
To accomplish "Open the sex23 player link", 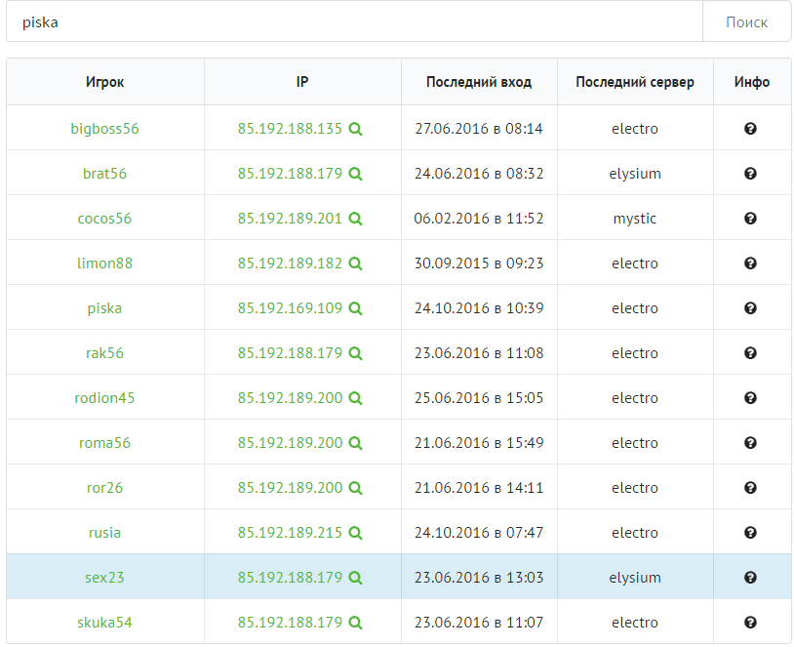I will 104,577.
